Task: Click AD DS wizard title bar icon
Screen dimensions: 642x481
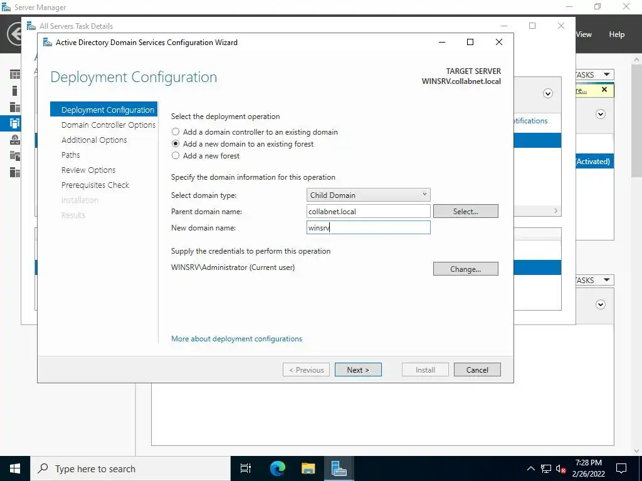Action: tap(48, 42)
